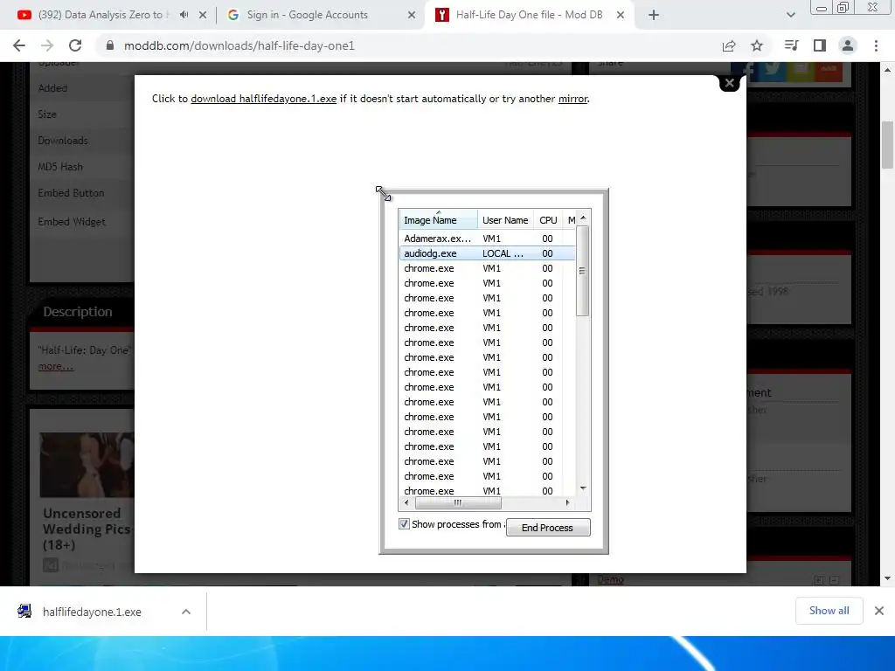The image size is (895, 671).
Task: Sort processes by the CPU column
Action: 548,219
